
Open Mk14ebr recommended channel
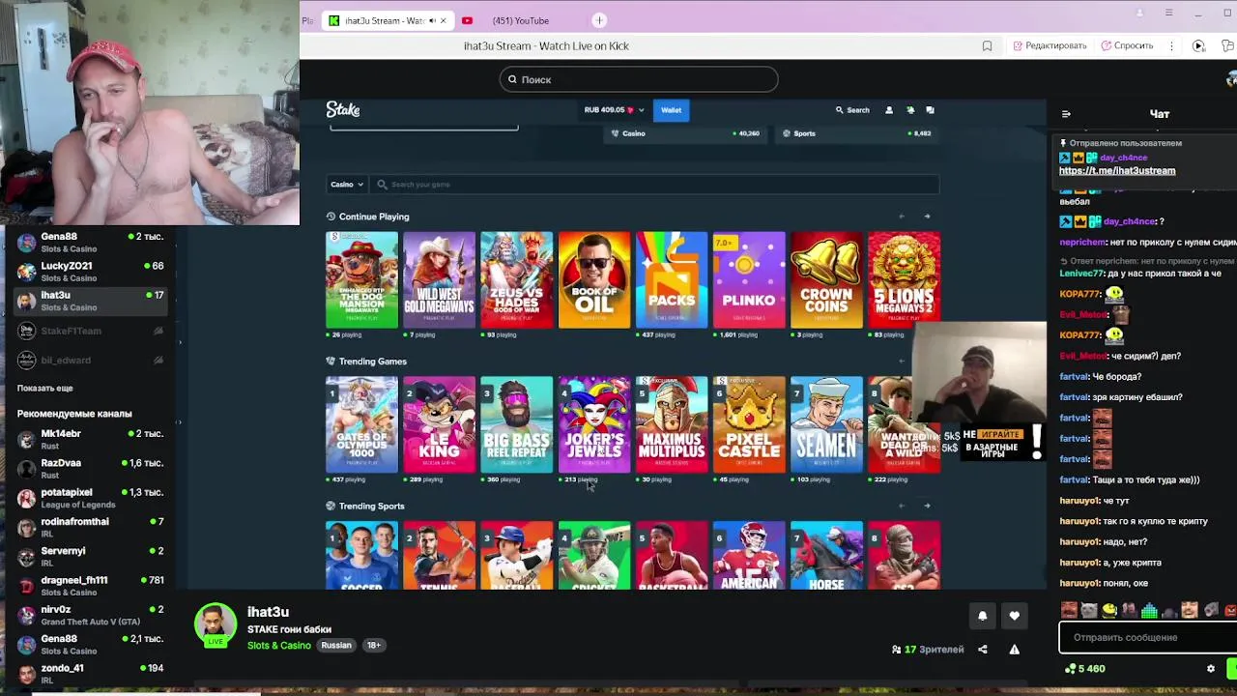point(89,439)
